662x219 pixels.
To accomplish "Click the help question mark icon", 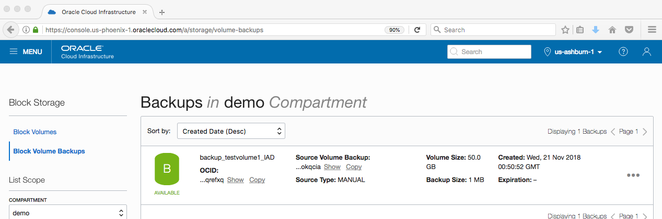I will pyautogui.click(x=623, y=52).
